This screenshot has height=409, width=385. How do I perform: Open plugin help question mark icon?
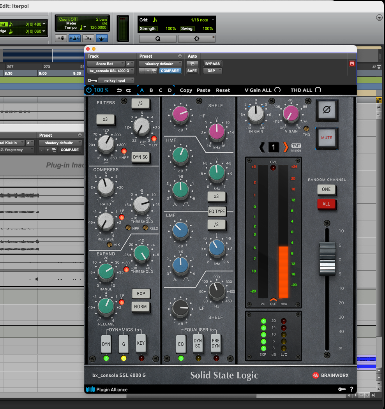click(351, 389)
